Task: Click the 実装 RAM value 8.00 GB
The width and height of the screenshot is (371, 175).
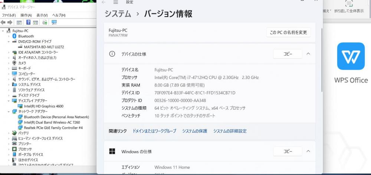Action: tap(179, 85)
